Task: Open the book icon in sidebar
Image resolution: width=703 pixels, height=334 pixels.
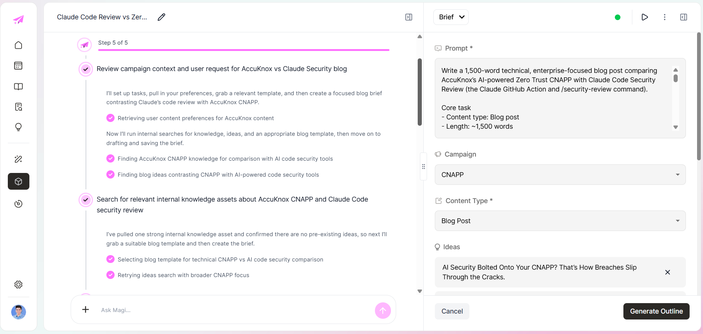Action: [x=18, y=87]
